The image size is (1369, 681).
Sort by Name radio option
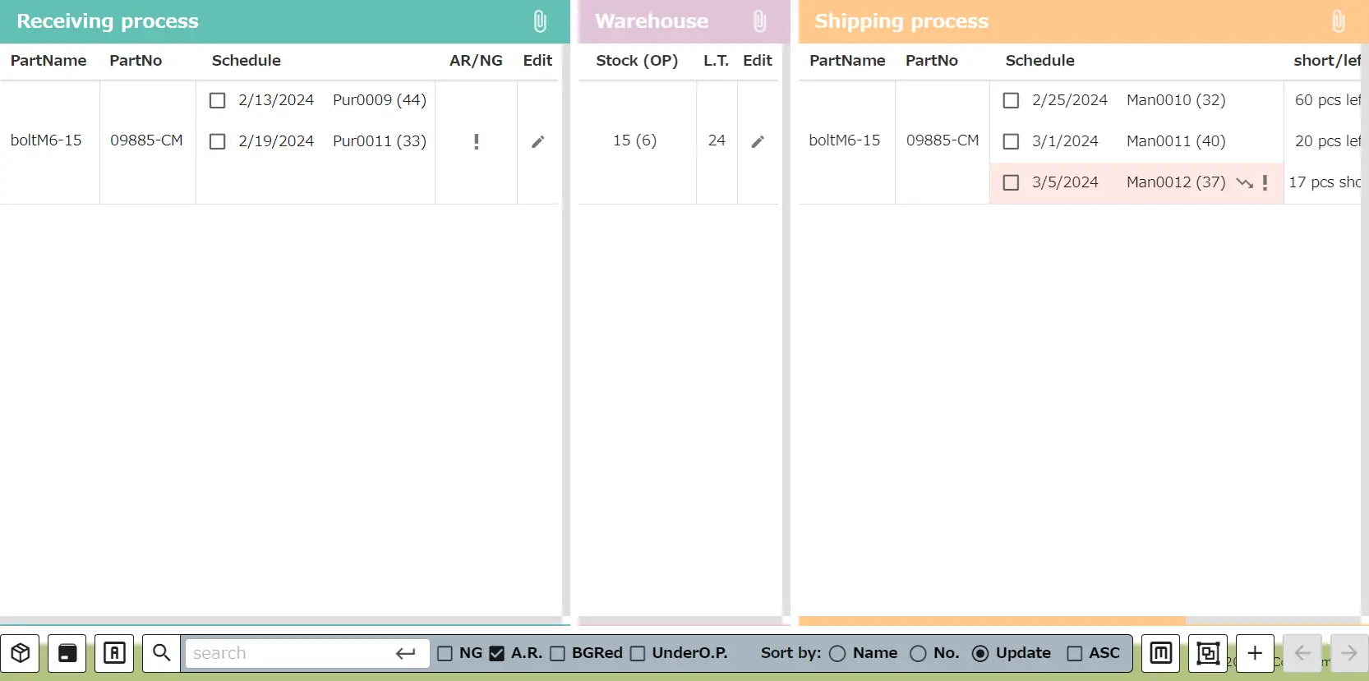click(x=837, y=653)
